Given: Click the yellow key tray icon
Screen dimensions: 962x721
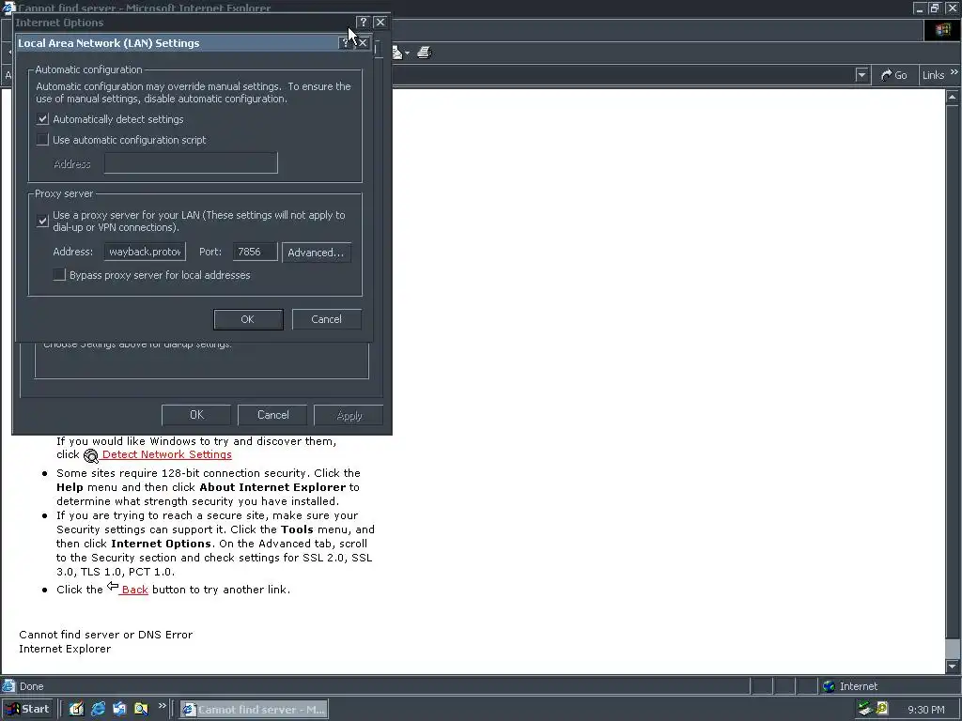Looking at the screenshot, I should [882, 710].
